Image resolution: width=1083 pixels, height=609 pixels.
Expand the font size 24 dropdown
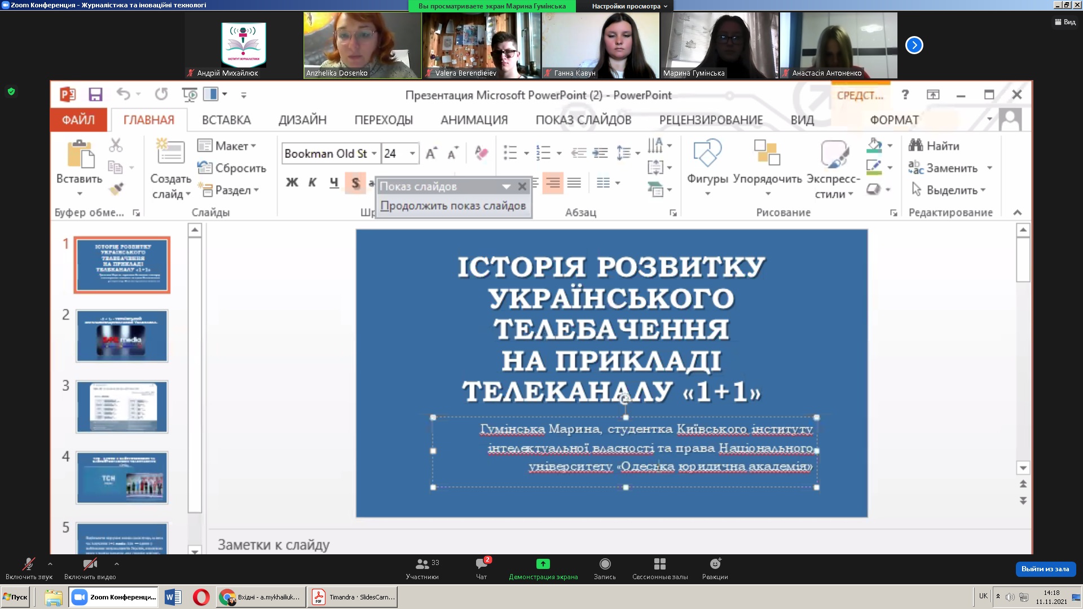point(412,153)
